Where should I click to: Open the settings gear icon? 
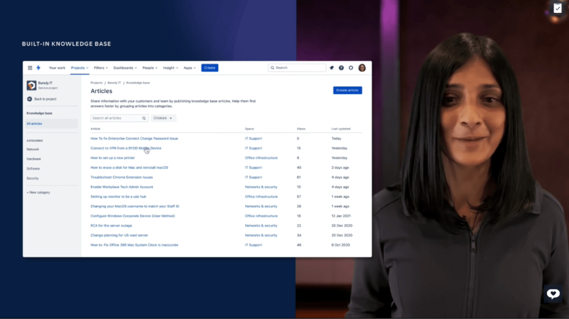[351, 68]
